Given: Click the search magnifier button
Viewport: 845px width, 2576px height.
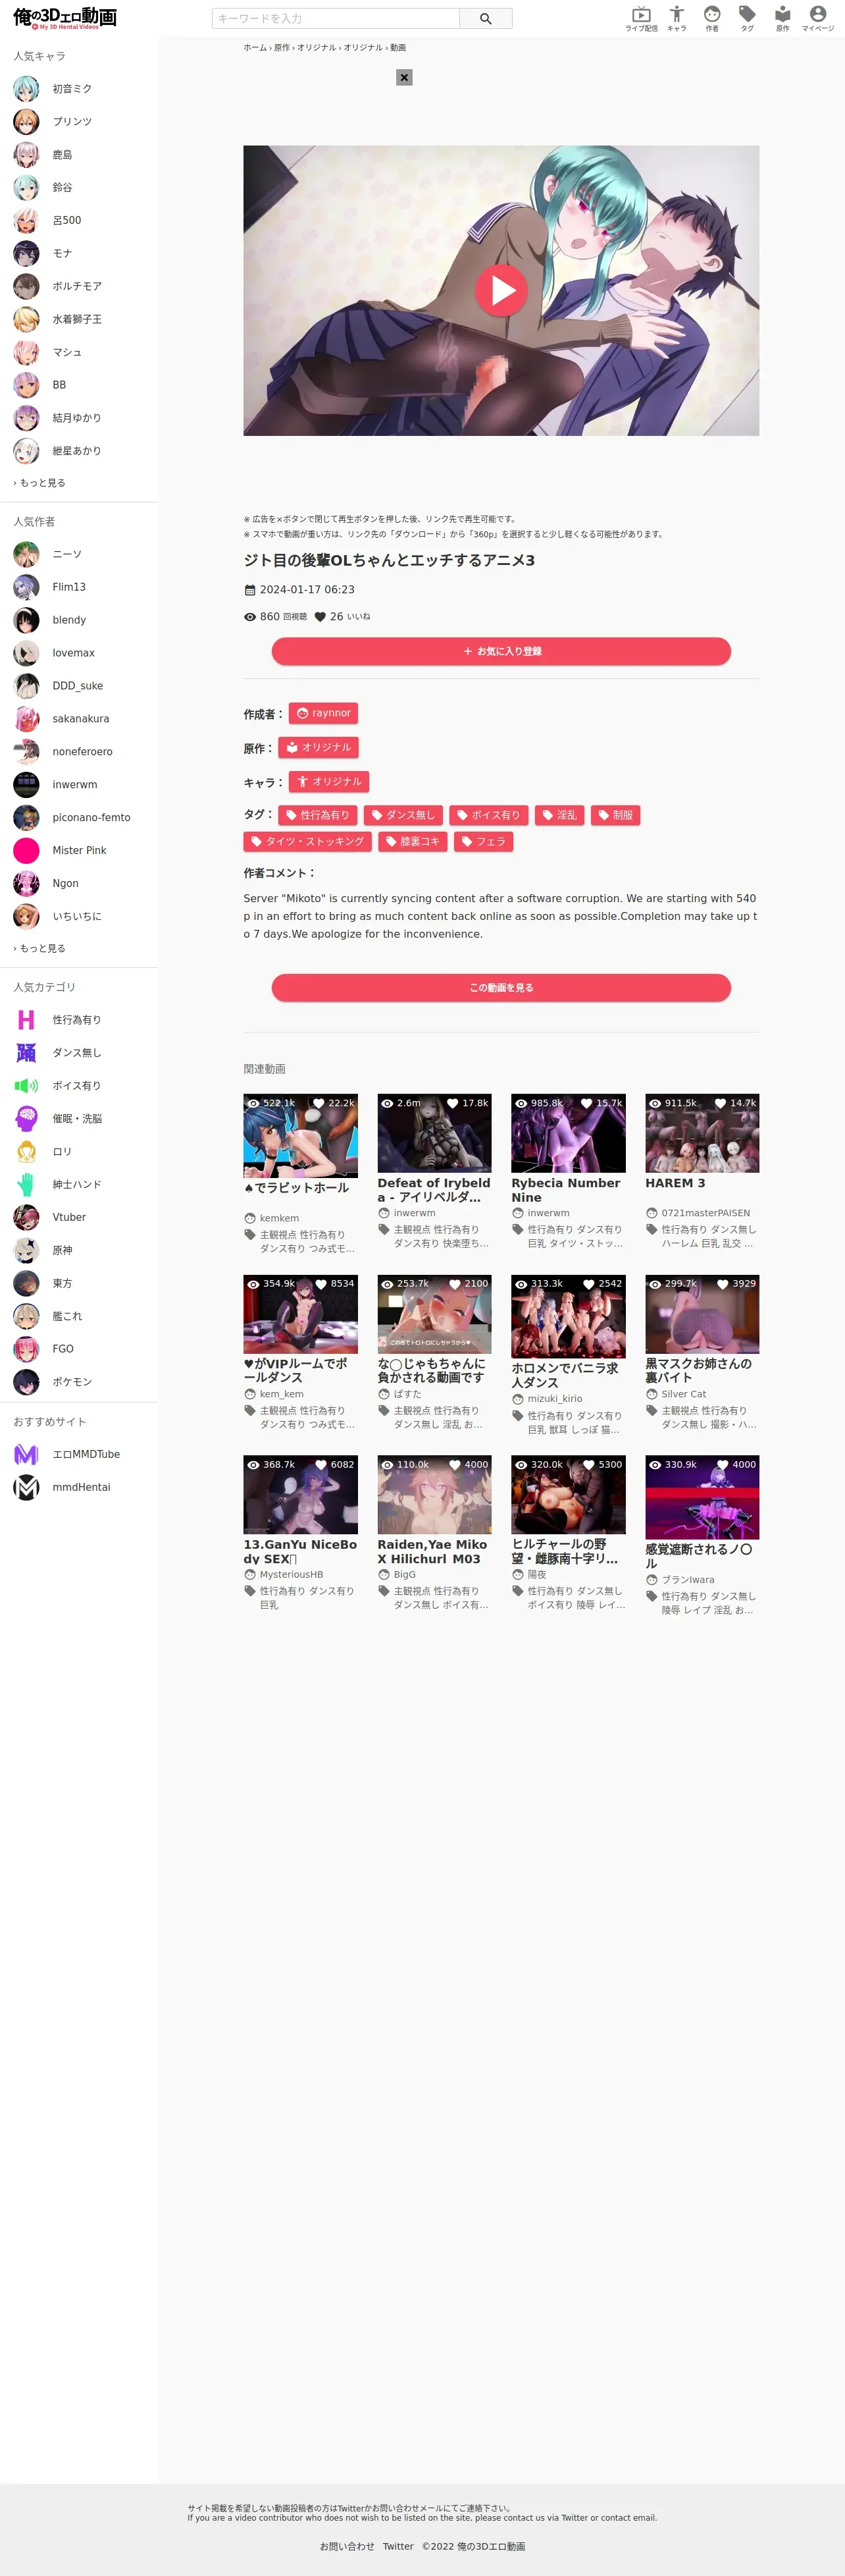Looking at the screenshot, I should [x=486, y=18].
